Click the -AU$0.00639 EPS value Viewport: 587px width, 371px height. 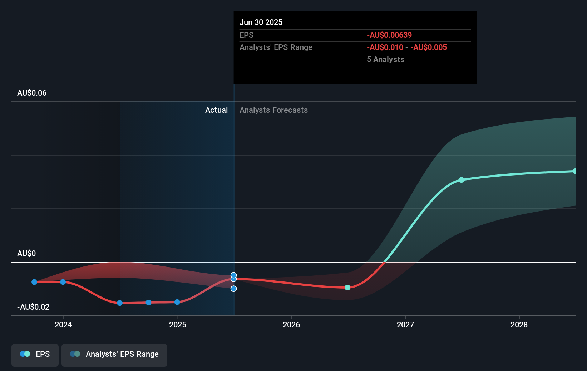[x=389, y=35]
